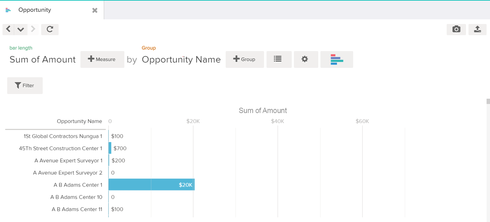Click the Opportunity tab lens icon
This screenshot has height=222, width=490.
8,10
